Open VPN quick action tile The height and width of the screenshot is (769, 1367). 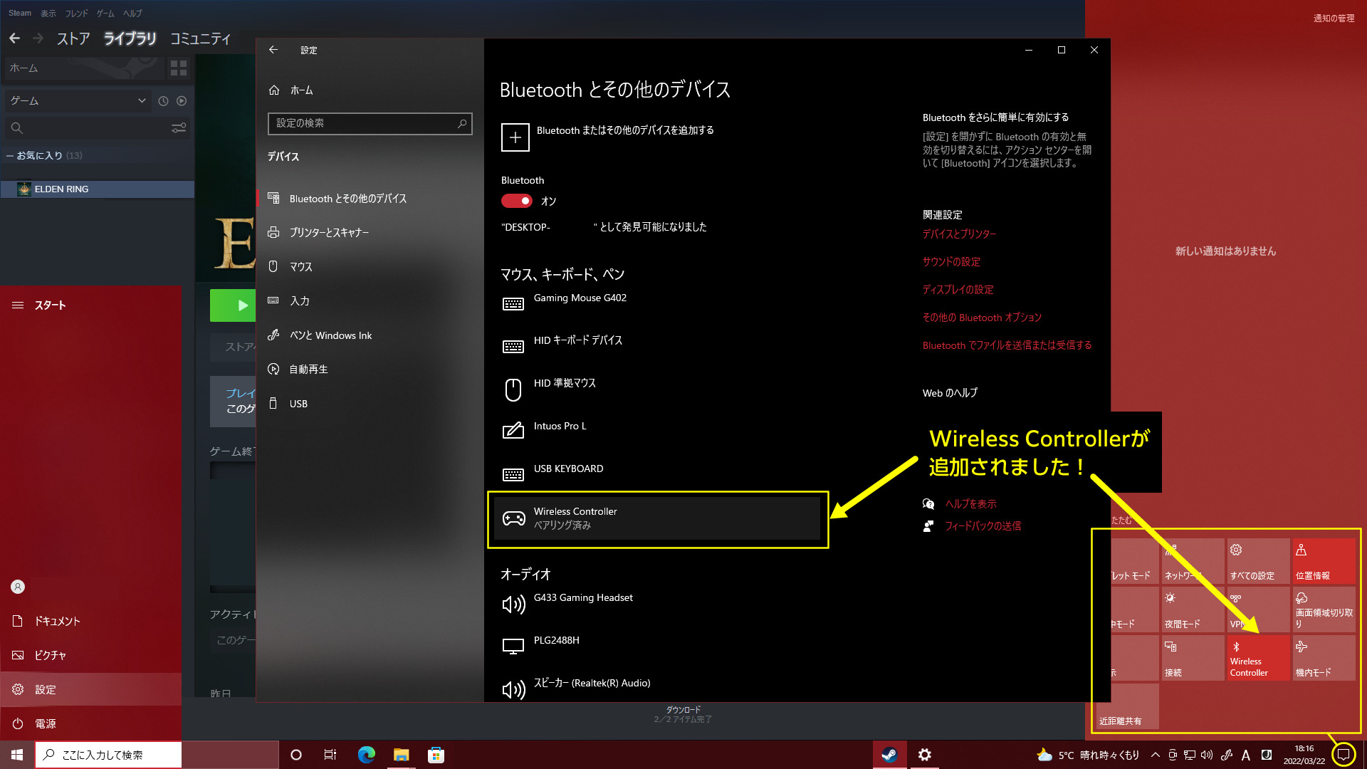(x=1258, y=609)
